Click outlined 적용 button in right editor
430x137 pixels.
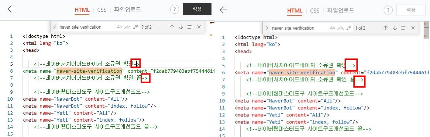(x=411, y=10)
